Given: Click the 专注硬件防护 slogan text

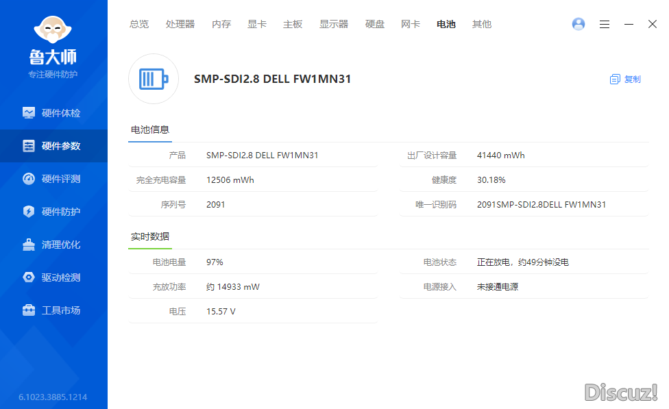Looking at the screenshot, I should click(53, 75).
